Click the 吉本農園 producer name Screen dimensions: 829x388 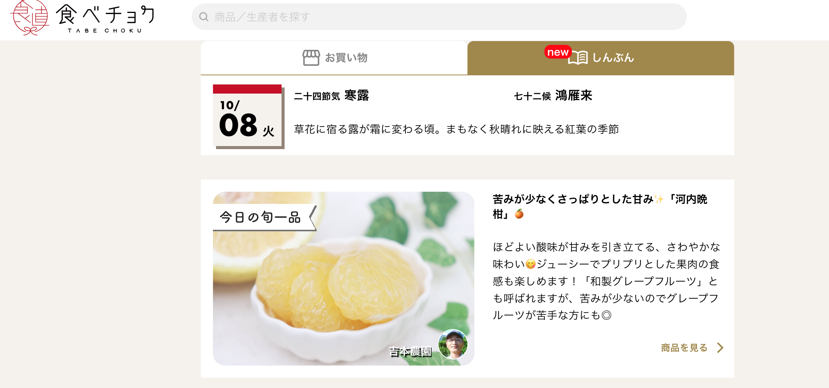[410, 351]
